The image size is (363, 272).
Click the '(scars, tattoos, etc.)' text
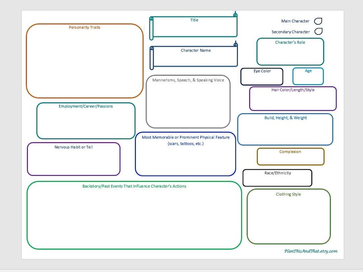186,144
